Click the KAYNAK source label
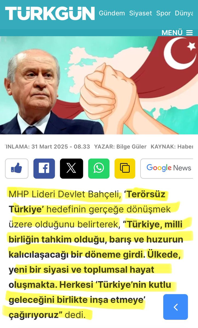198x328 pixels. [x=163, y=147]
